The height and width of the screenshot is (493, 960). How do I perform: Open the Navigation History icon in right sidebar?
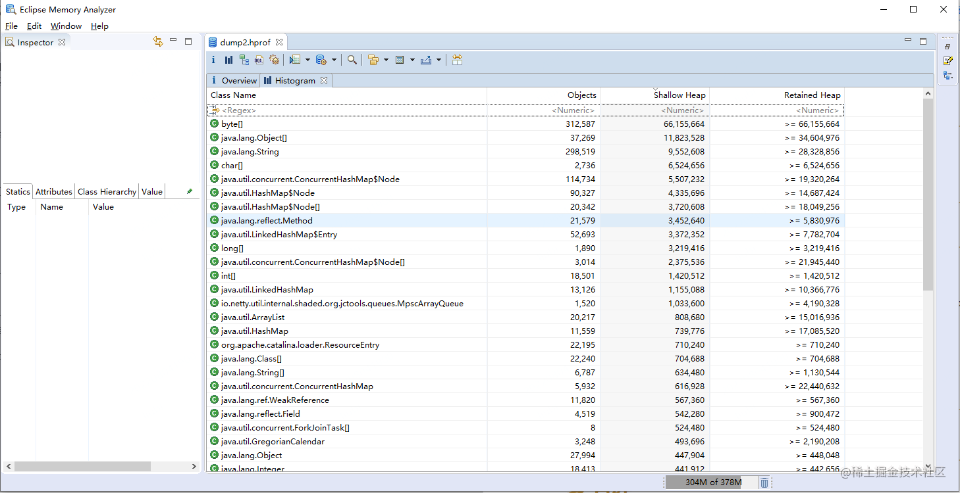pyautogui.click(x=947, y=76)
